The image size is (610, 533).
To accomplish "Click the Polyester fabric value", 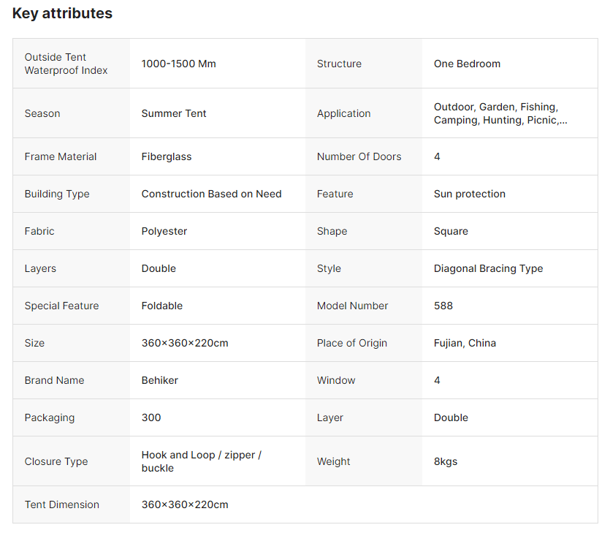I will [164, 231].
